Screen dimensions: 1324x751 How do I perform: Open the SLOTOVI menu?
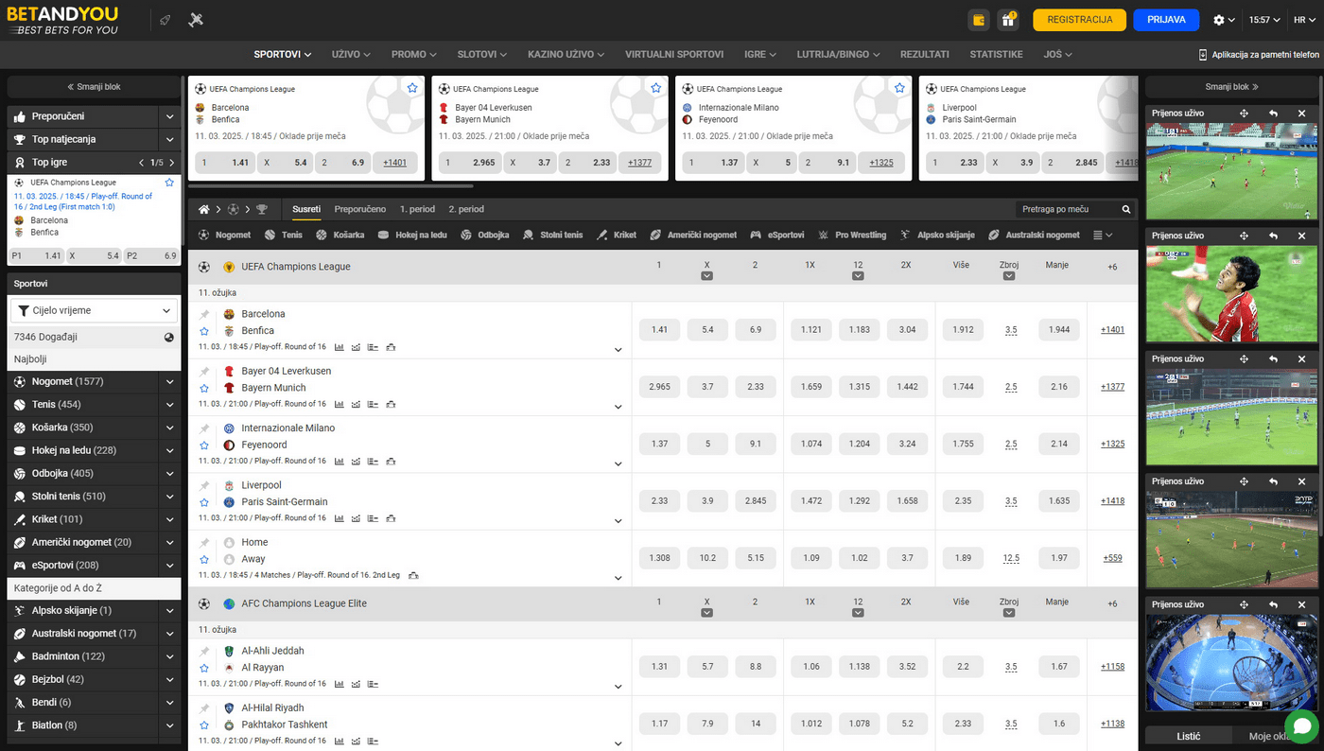pyautogui.click(x=483, y=55)
